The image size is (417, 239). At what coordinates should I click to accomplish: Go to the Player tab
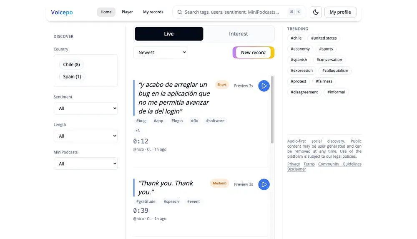point(127,12)
